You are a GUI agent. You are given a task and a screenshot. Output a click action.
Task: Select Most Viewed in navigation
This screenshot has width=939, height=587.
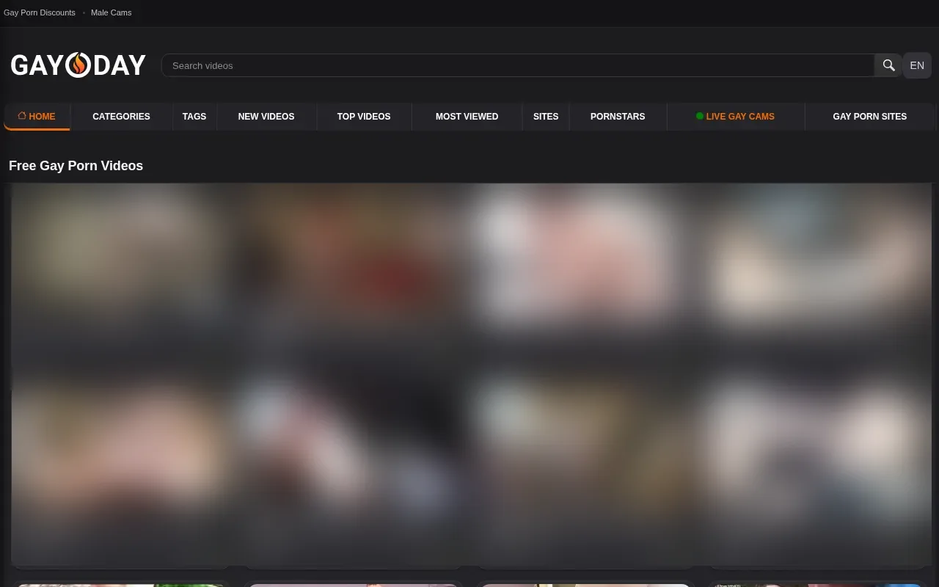pos(467,116)
